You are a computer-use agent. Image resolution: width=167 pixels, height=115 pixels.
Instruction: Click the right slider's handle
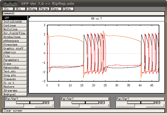coord(141,103)
